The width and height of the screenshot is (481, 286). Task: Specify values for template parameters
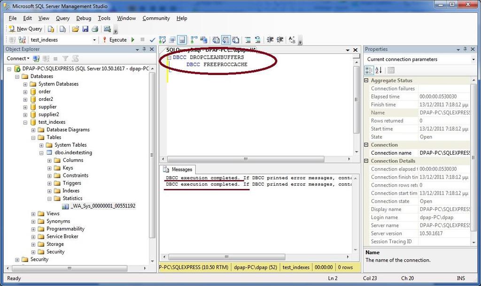(292, 40)
